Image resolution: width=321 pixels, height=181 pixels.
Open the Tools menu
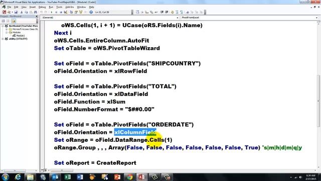pyautogui.click(x=59, y=7)
